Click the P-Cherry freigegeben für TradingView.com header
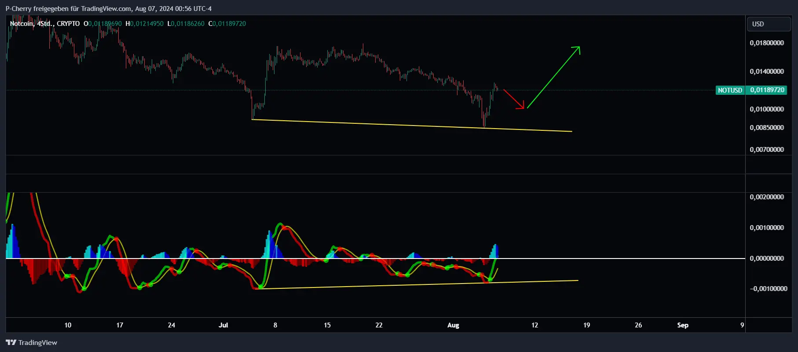The width and height of the screenshot is (798, 352). [108, 8]
